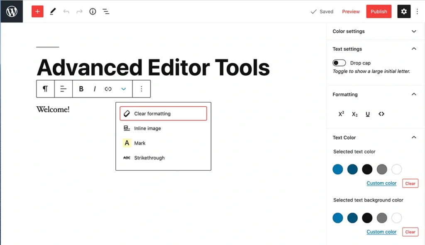Pick gray text background color
The width and height of the screenshot is (425, 245).
click(x=382, y=218)
